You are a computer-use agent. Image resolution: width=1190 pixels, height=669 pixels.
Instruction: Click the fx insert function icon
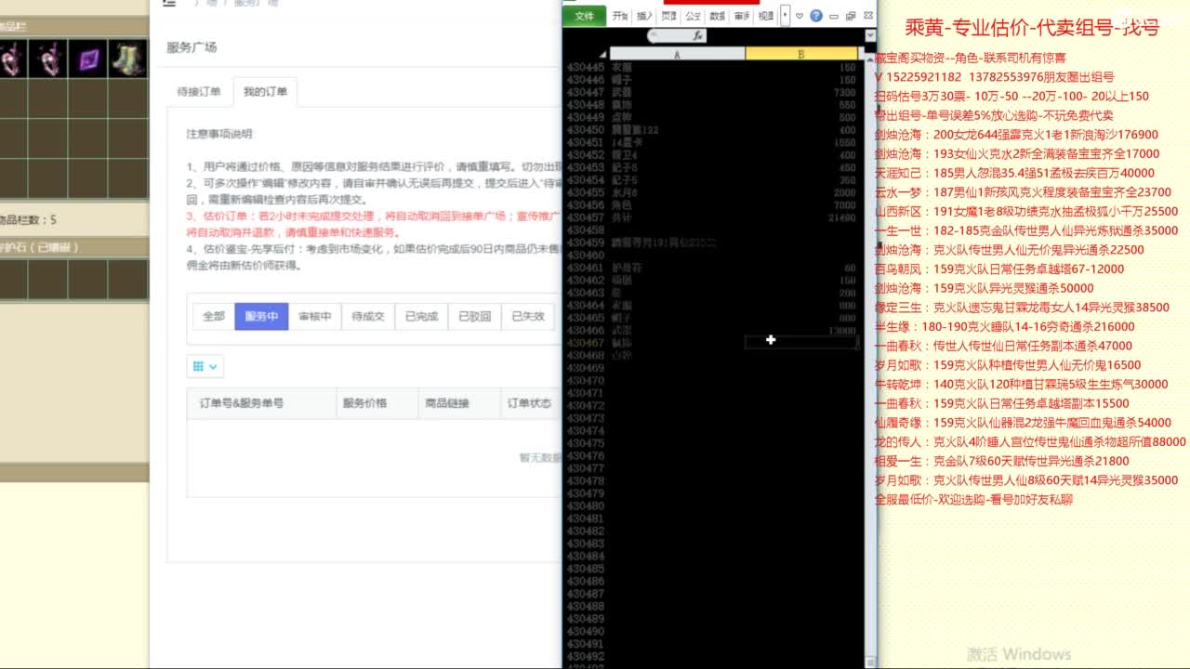pos(697,36)
